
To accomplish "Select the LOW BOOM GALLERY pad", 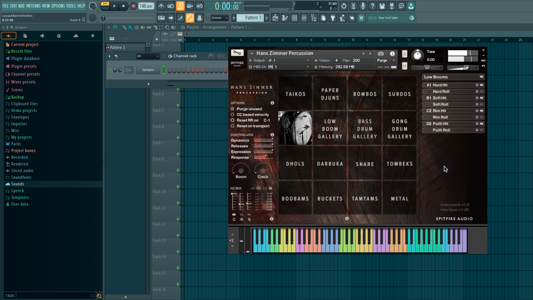I will 330,129.
